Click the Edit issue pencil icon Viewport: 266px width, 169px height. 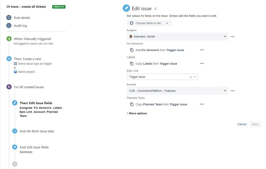(126, 8)
